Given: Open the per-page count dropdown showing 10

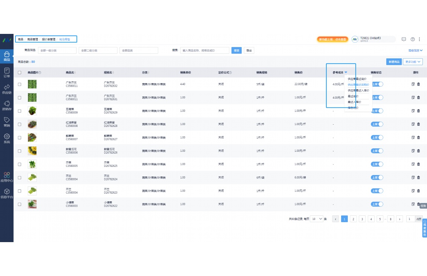Looking at the screenshot, I should (317, 219).
